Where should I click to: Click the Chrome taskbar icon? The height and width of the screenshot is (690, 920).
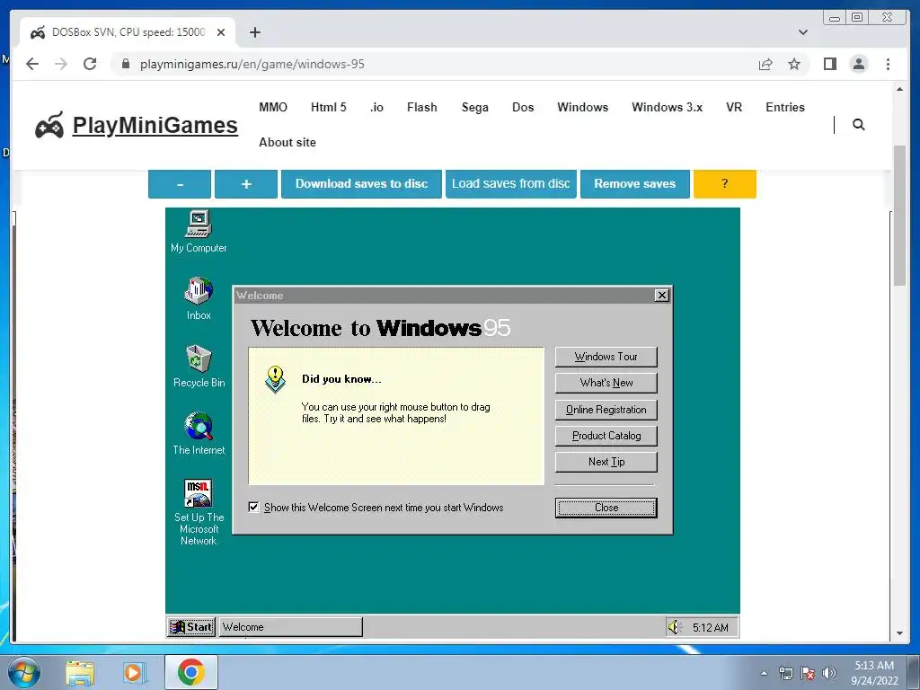point(191,672)
